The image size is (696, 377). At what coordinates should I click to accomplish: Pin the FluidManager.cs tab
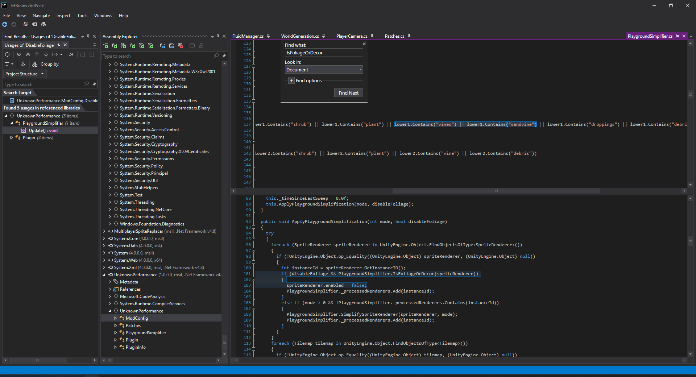(x=269, y=36)
